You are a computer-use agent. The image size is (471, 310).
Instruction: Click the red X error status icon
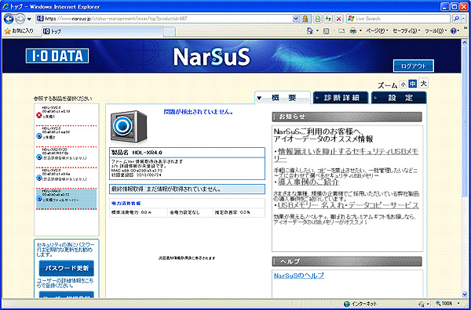[x=38, y=115]
